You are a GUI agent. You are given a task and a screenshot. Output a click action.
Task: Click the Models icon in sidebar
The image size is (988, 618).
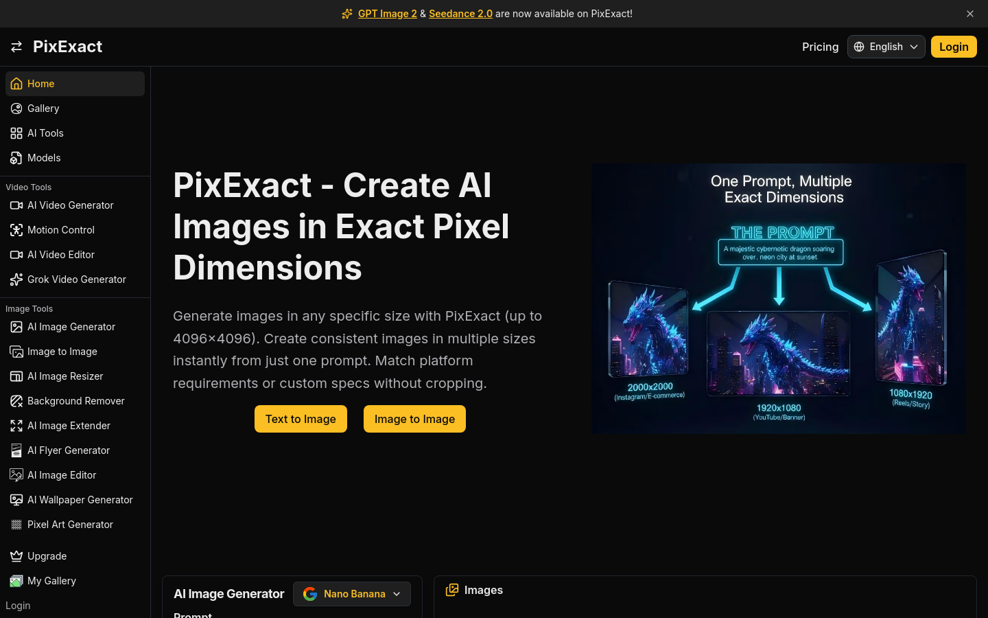click(x=16, y=158)
